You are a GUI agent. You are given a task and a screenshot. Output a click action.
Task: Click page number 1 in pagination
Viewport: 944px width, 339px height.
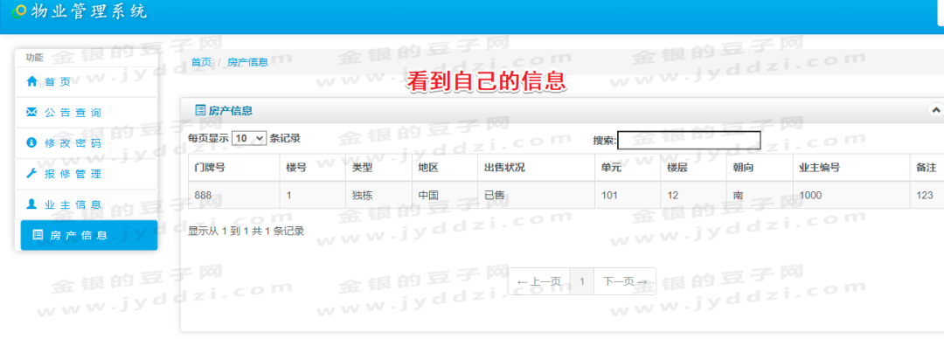[x=582, y=281]
